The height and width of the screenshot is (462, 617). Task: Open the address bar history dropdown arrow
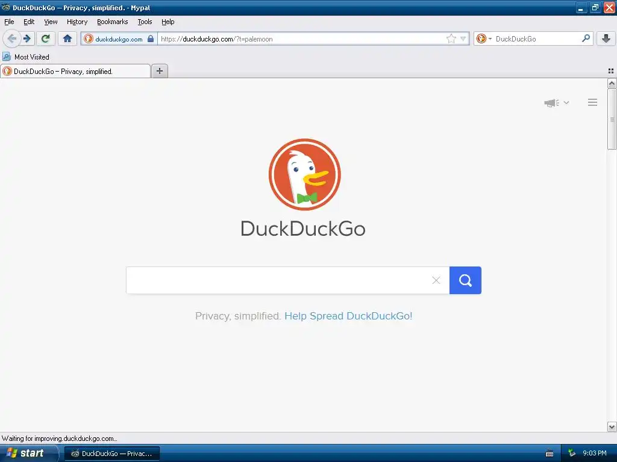(x=463, y=38)
